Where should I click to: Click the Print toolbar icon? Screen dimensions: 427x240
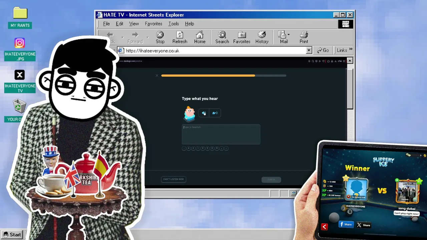(x=304, y=35)
